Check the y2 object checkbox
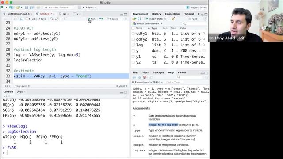 pos(133,62)
